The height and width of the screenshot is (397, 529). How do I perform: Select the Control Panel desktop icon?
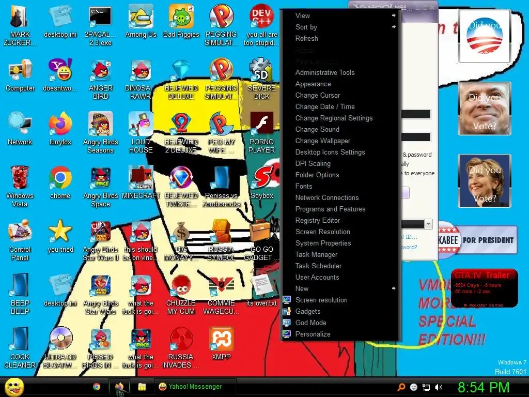(x=20, y=240)
